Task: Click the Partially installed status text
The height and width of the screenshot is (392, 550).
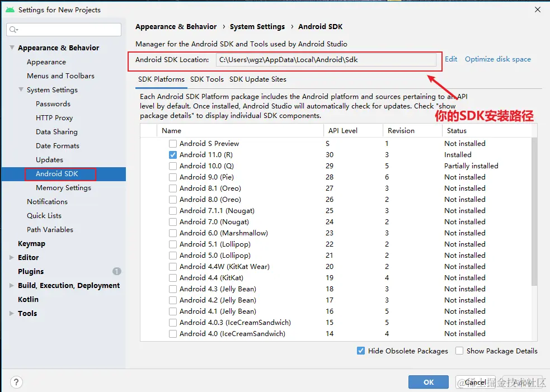Action: [471, 166]
